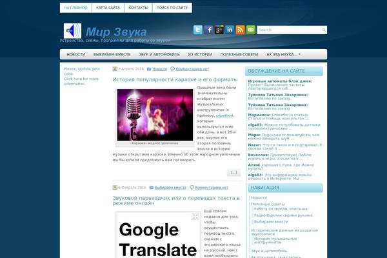The image size is (387, 258).
Task: Open Радиоподелки своими руками sidebar link
Action: pyautogui.click(x=283, y=215)
